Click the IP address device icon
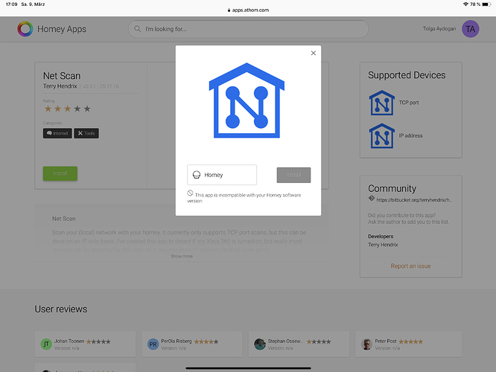This screenshot has width=496, height=372. point(382,136)
